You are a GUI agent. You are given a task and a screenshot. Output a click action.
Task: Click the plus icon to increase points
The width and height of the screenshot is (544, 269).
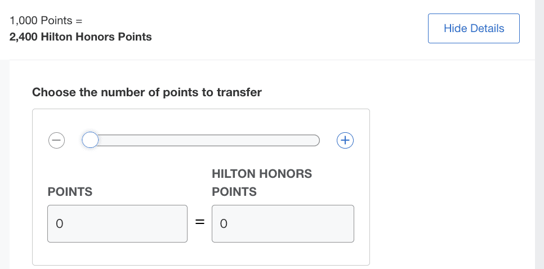click(345, 140)
